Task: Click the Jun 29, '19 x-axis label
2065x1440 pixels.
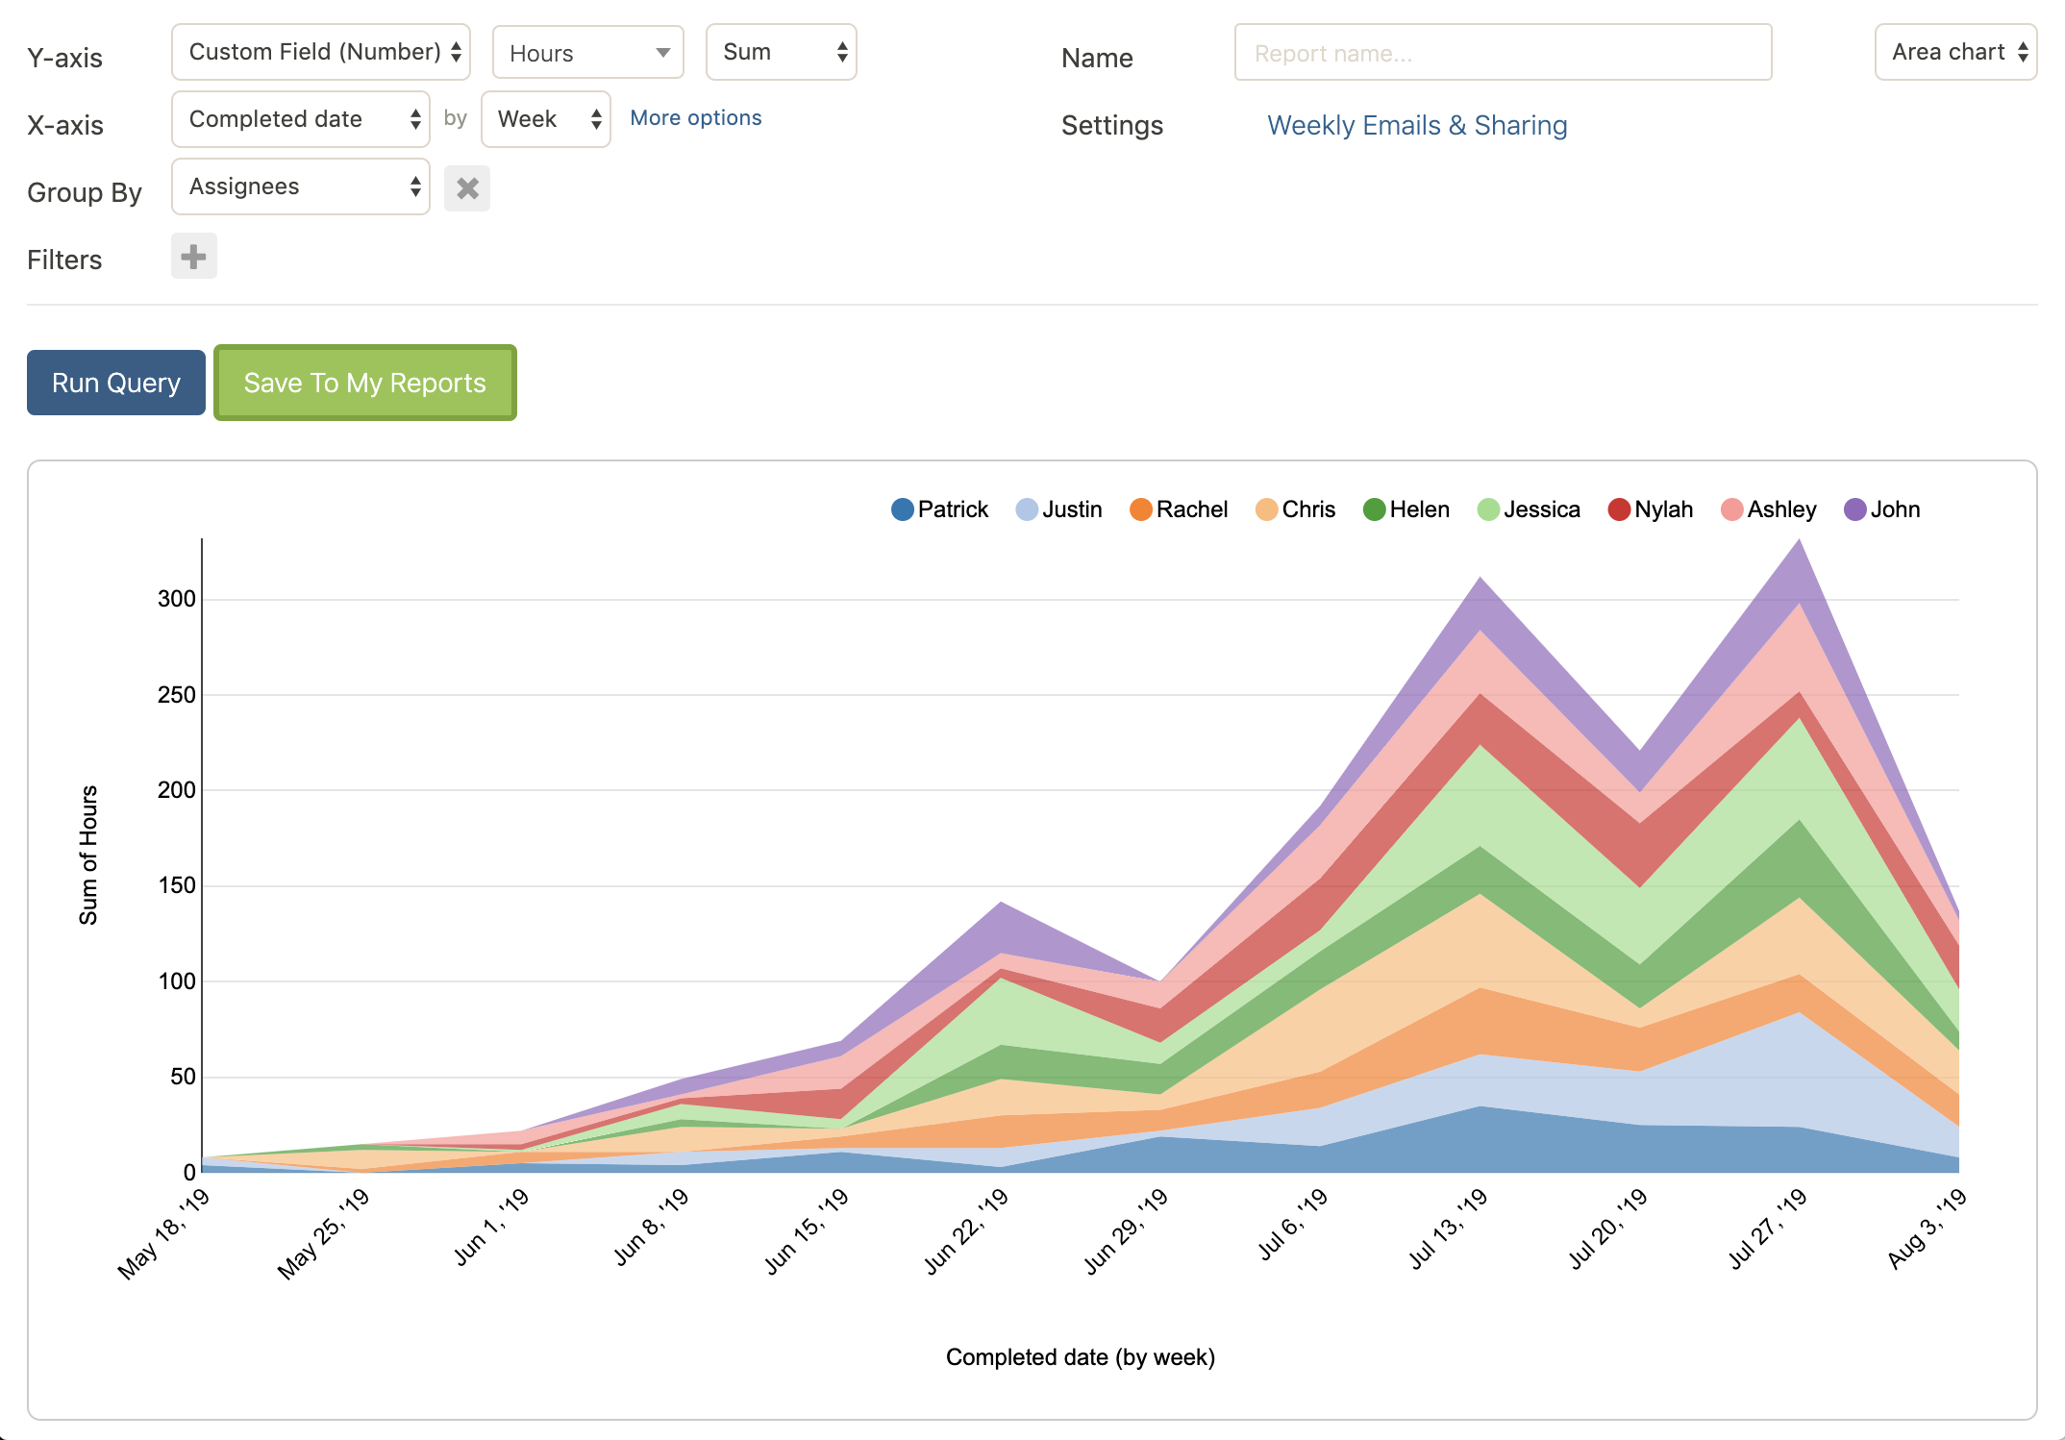Action: [1126, 1230]
